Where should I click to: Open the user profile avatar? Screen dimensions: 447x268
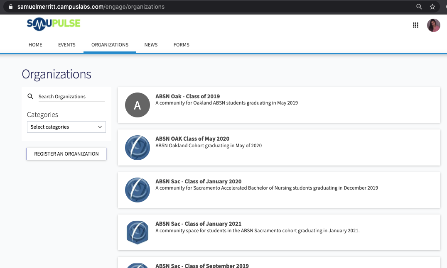433,25
